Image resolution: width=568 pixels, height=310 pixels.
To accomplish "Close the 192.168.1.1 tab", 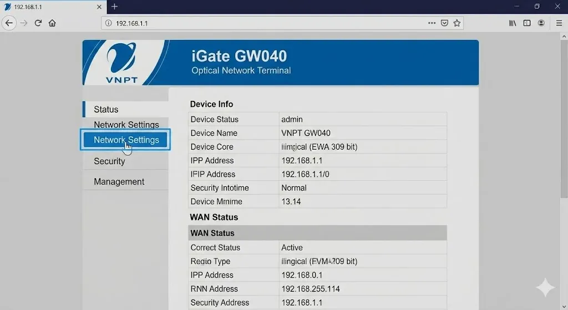I will pos(99,7).
